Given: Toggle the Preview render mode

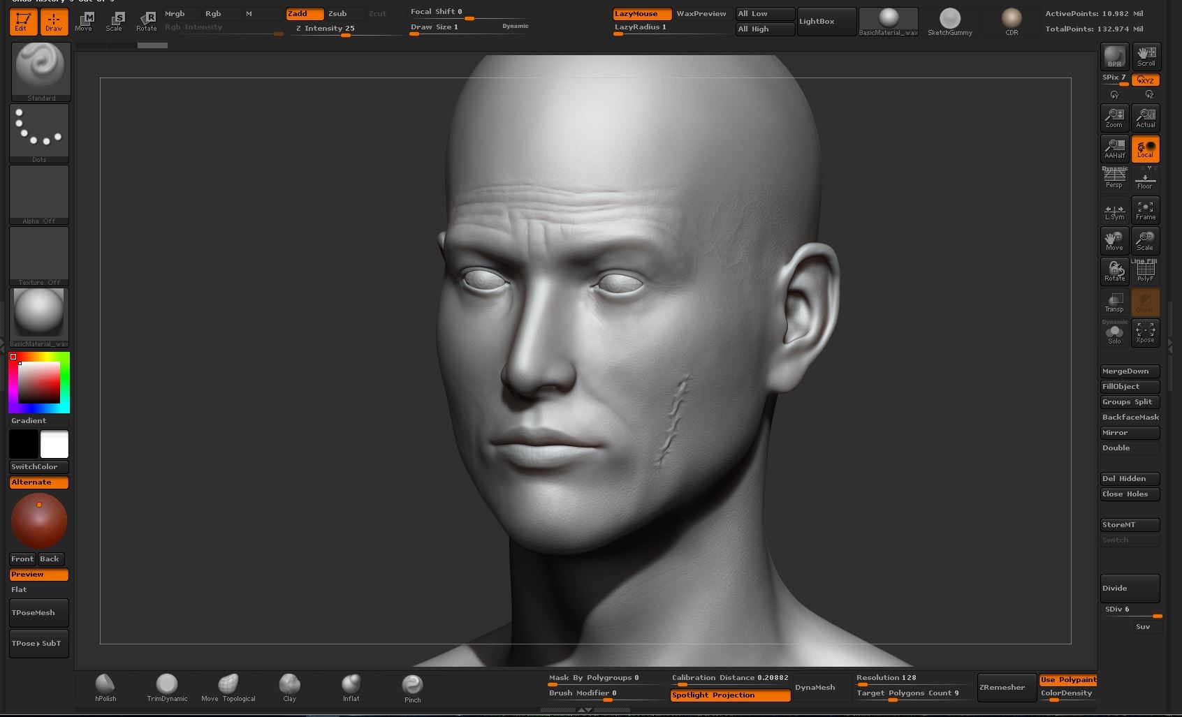Looking at the screenshot, I should click(39, 575).
